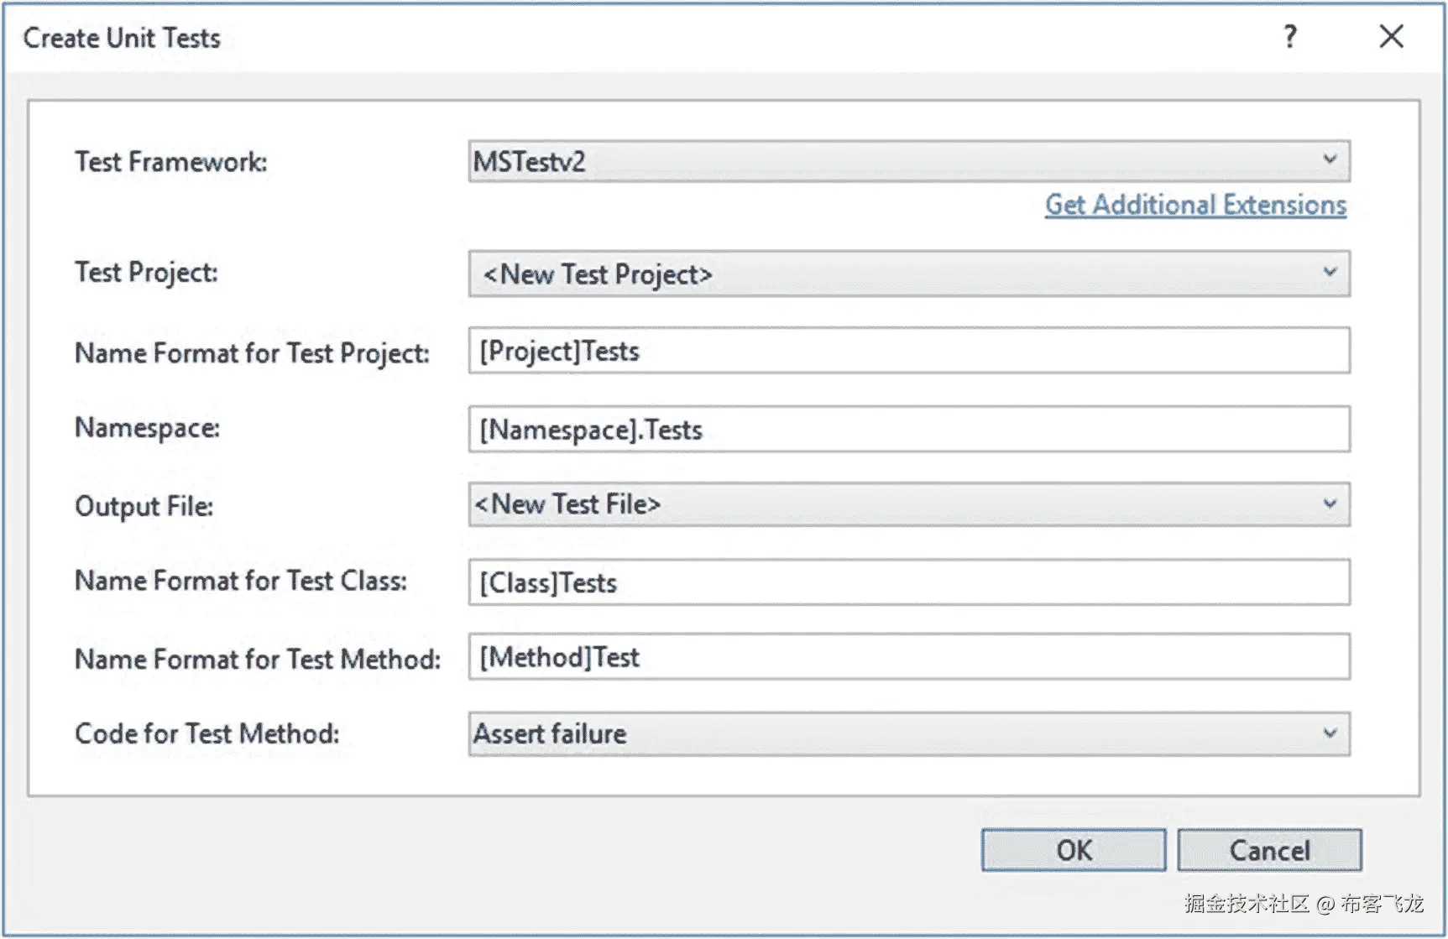Viewport: 1448px width, 939px height.
Task: Expand the Test Project dropdown
Action: (908, 274)
